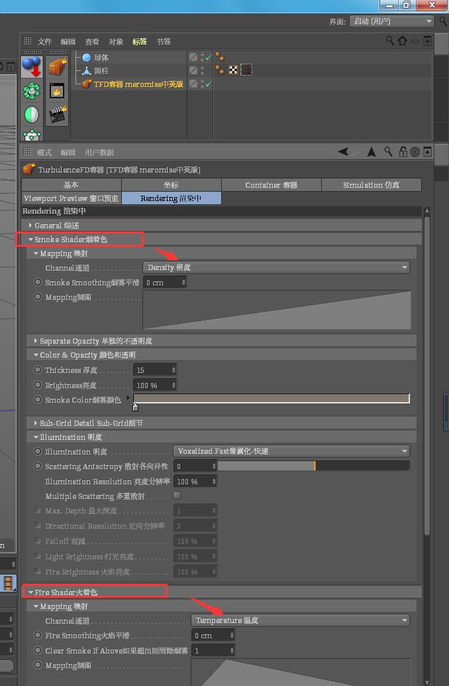The height and width of the screenshot is (686, 449).
Task: Select the TFD容器 object in the list
Action: [138, 84]
